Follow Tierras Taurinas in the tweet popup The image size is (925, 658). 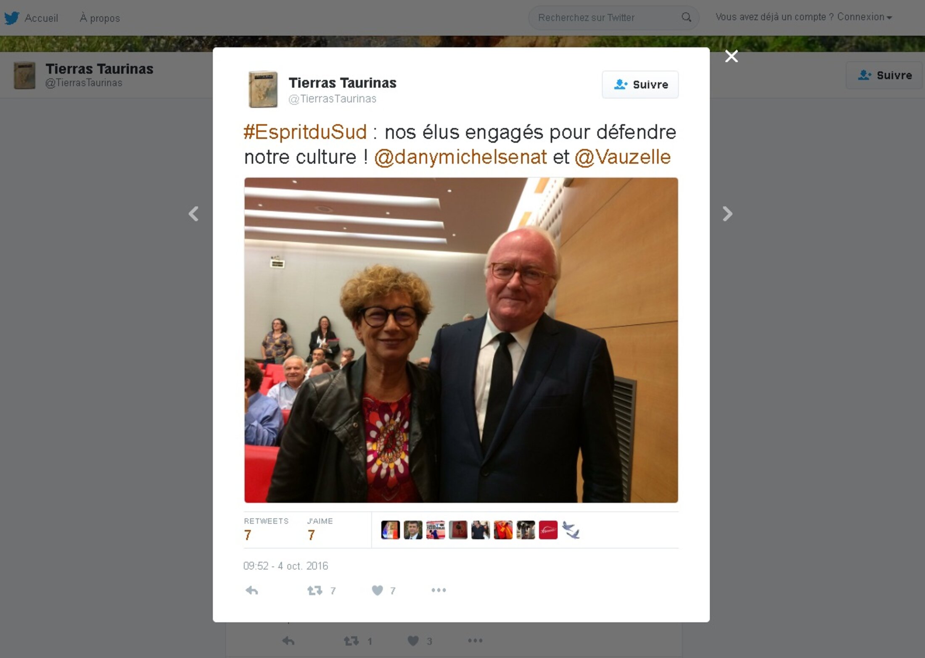pyautogui.click(x=640, y=84)
